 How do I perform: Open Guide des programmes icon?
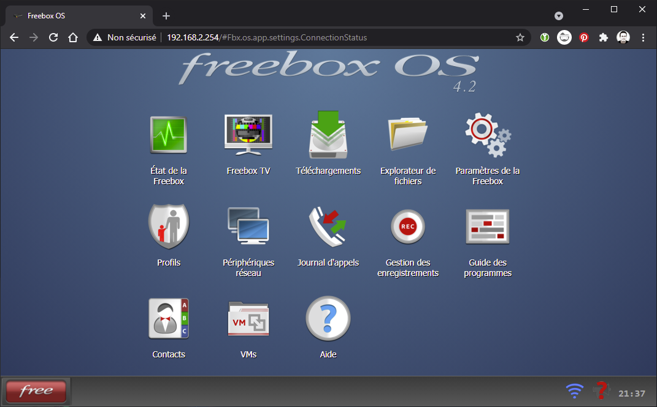488,226
